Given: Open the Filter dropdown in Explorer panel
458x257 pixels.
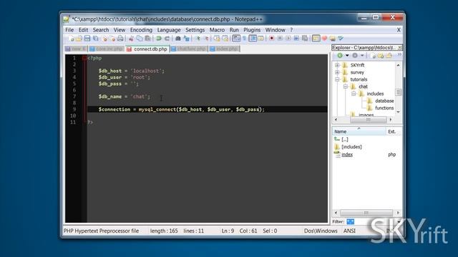Looking at the screenshot, I should [x=399, y=222].
